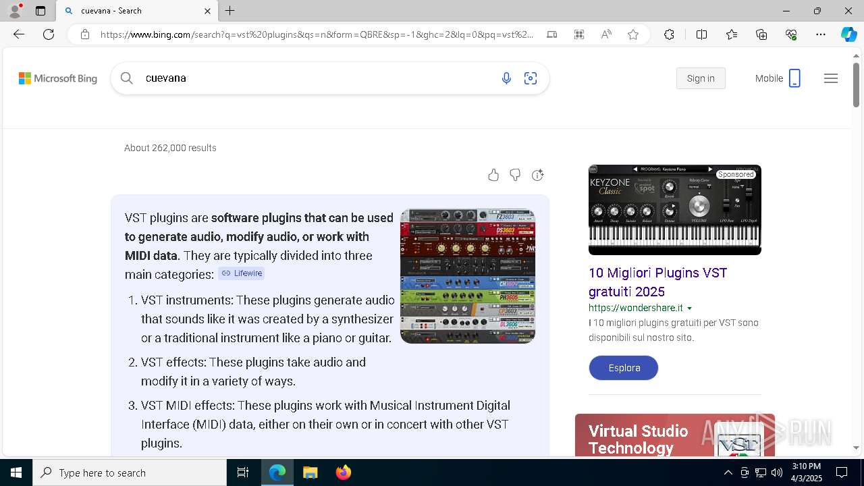Viewport: 864px width, 486px height.
Task: Open the screen cast icon in address bar
Action: [x=552, y=34]
